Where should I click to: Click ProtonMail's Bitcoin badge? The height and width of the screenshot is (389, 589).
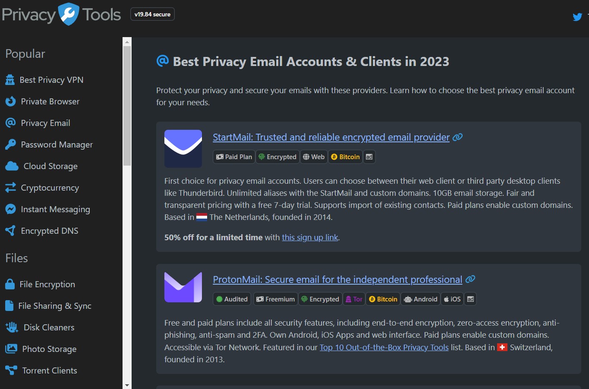pyautogui.click(x=383, y=299)
